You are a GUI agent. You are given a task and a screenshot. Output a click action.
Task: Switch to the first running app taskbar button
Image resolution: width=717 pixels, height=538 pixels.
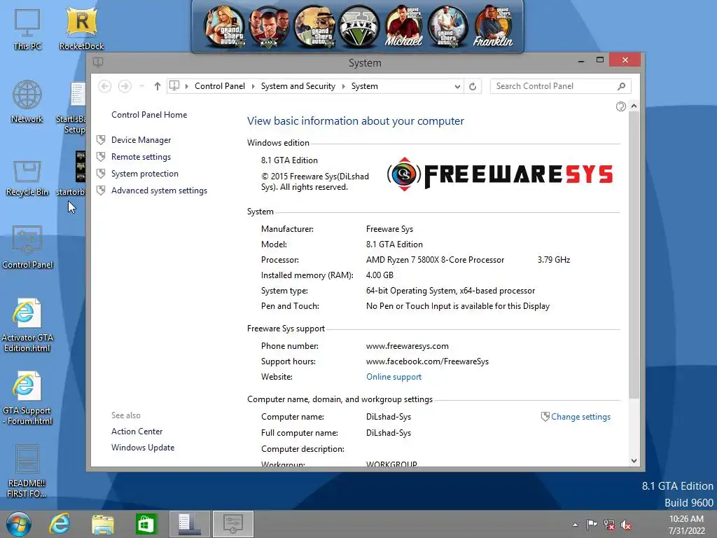(x=190, y=524)
